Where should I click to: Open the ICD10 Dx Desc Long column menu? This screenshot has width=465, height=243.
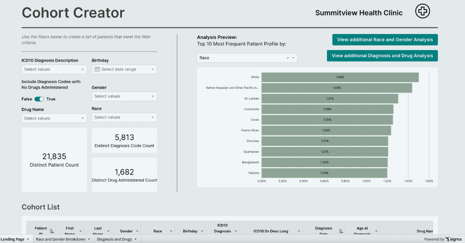pos(299,231)
